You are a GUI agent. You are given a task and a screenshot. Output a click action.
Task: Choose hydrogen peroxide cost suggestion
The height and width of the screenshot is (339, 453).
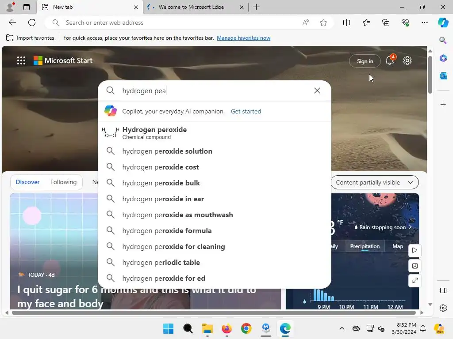(x=215, y=167)
